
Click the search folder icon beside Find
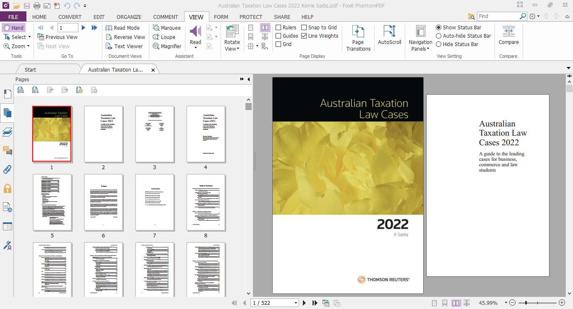click(471, 16)
